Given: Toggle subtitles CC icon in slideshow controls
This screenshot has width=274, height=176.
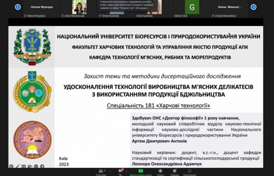Looking at the screenshot, I should pyautogui.click(x=24, y=166).
